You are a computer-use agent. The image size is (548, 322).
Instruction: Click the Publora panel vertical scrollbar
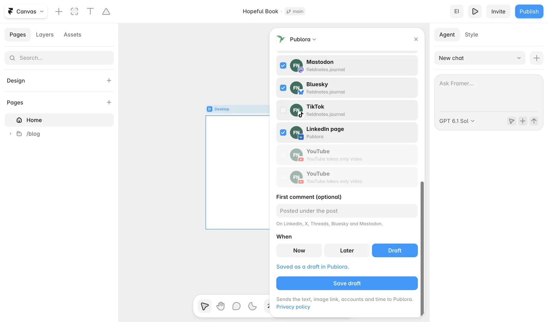[422, 248]
